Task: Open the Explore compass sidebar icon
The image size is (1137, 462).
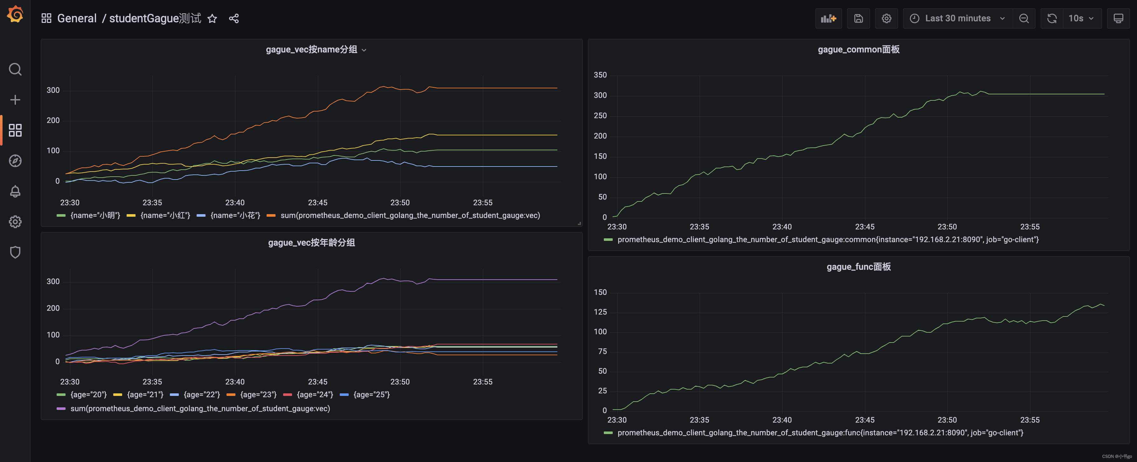Action: click(x=15, y=161)
